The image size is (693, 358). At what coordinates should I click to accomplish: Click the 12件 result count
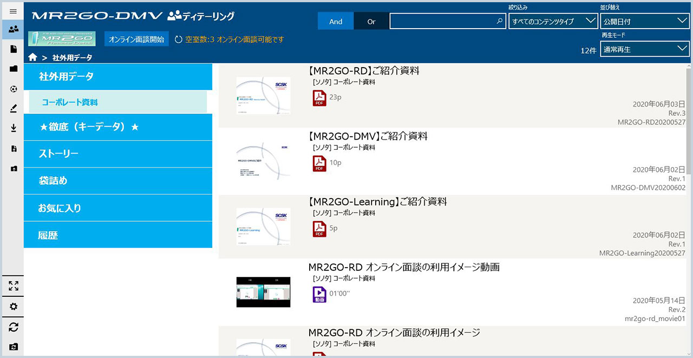pos(588,50)
